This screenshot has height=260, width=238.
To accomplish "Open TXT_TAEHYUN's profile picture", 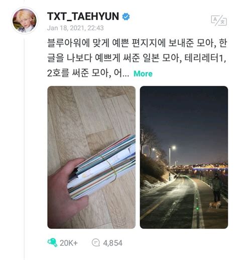I will tap(25, 21).
